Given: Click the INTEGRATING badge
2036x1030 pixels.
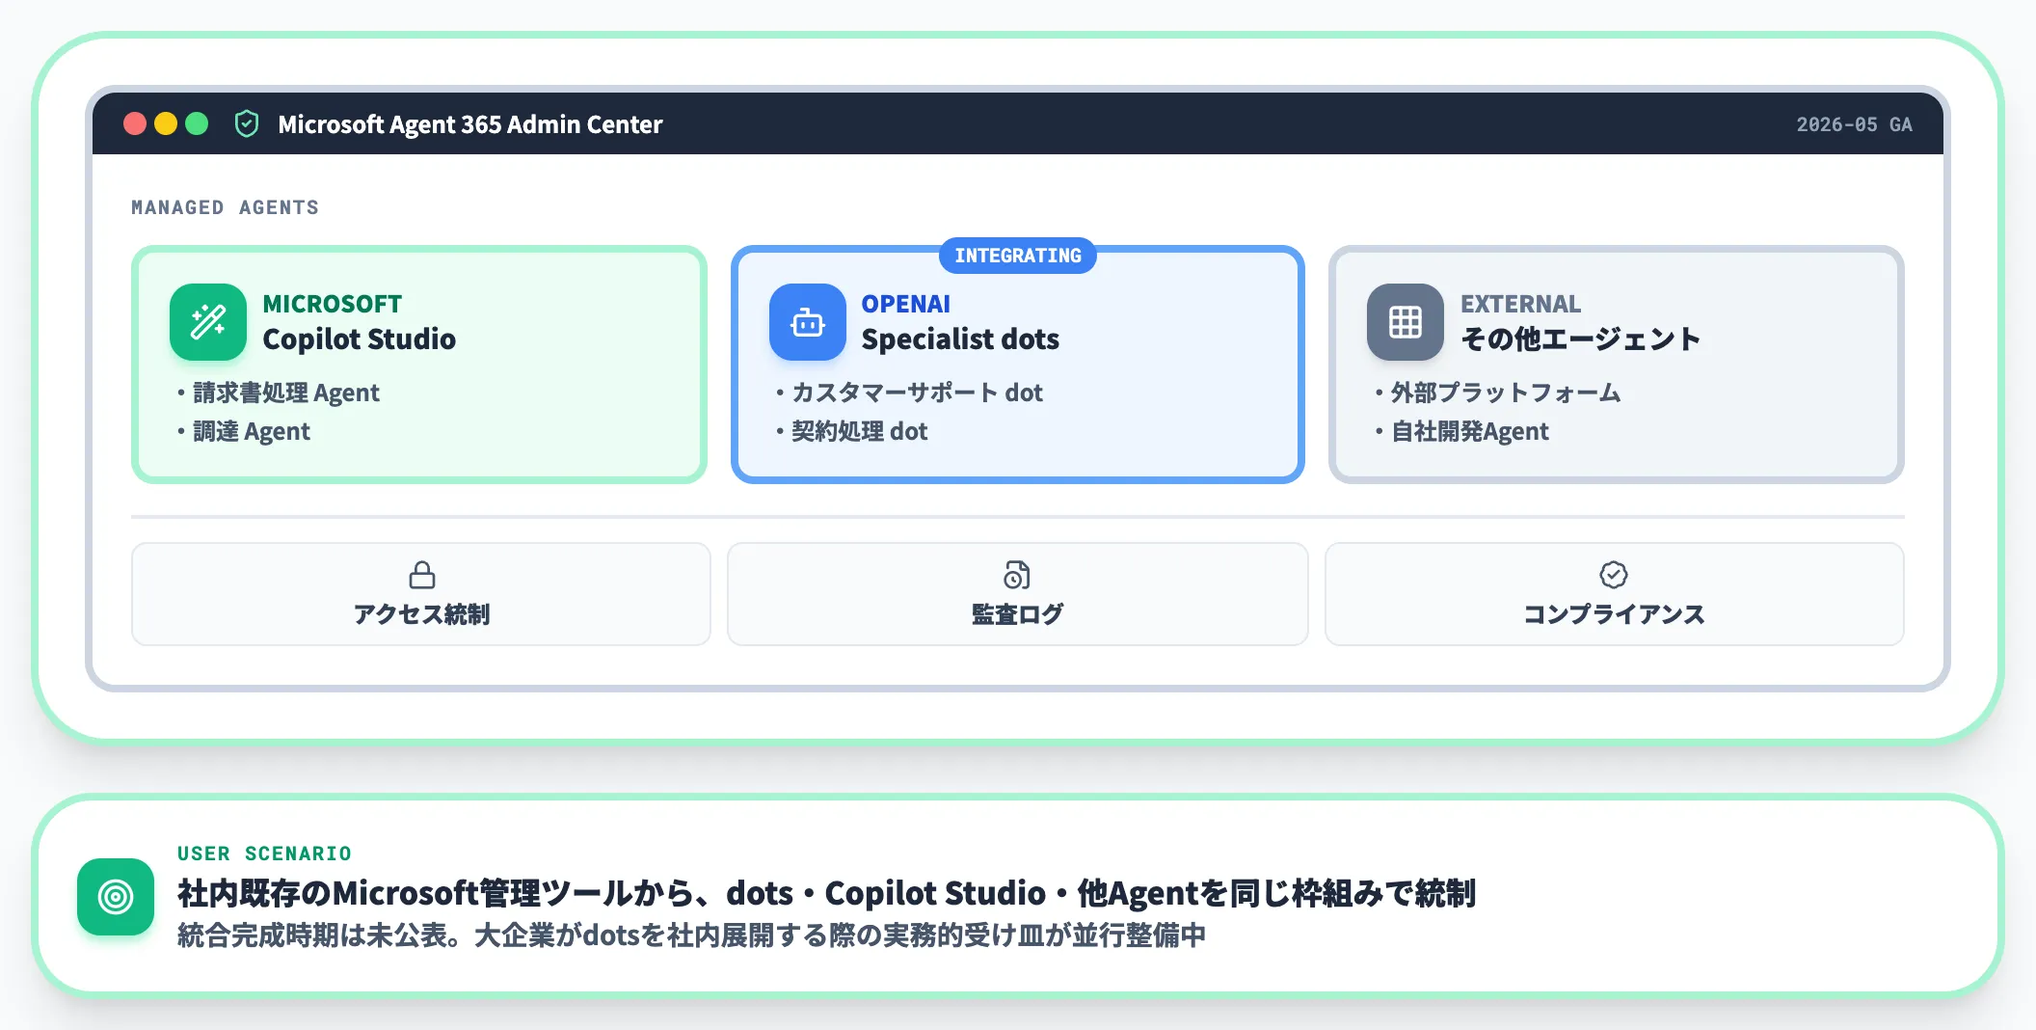Looking at the screenshot, I should point(1018,256).
